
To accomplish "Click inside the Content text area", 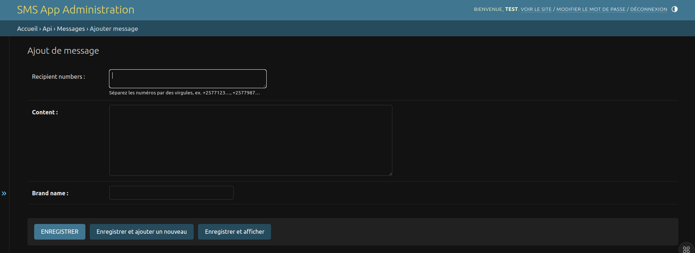I will point(251,140).
